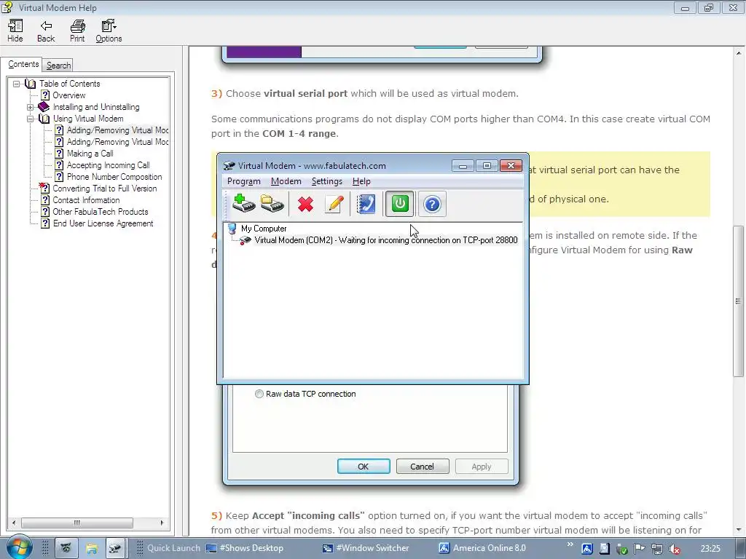
Task: Go Back in the Help viewer
Action: pos(46,31)
